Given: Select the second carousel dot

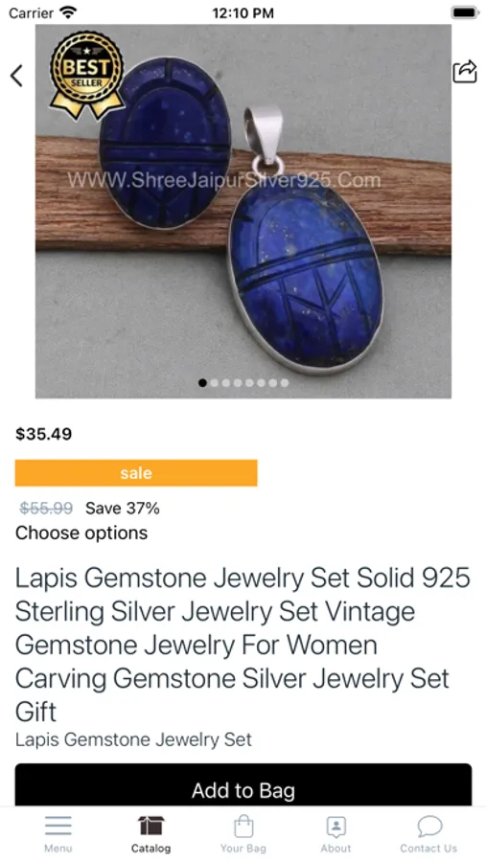Looking at the screenshot, I should (x=214, y=382).
